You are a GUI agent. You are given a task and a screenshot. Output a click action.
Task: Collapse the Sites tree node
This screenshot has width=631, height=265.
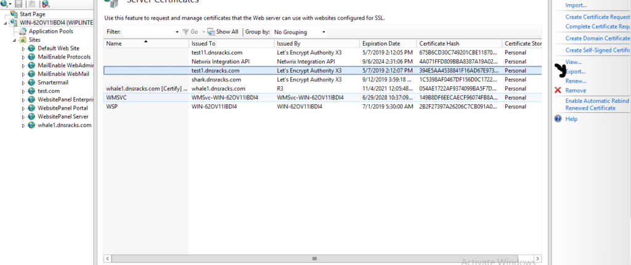[x=15, y=39]
